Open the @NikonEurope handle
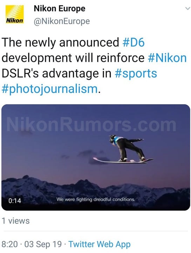Image resolution: width=191 pixels, height=253 pixels. tap(62, 21)
